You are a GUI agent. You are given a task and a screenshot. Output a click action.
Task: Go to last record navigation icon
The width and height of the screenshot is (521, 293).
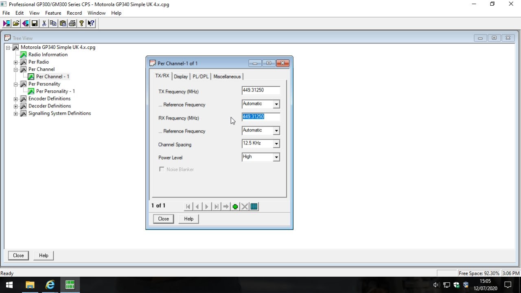click(x=216, y=207)
